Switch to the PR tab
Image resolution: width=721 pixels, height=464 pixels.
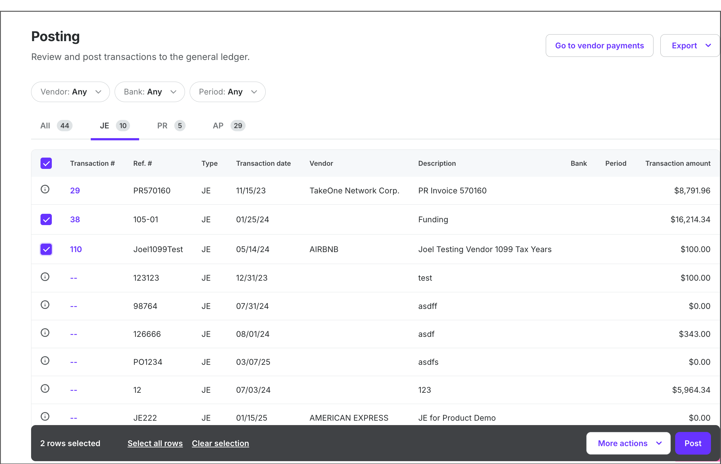coord(171,126)
